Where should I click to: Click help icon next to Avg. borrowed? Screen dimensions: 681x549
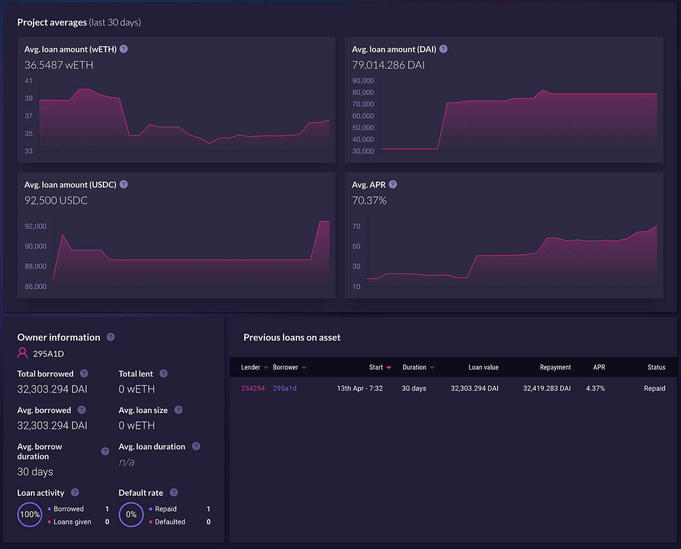coord(81,410)
